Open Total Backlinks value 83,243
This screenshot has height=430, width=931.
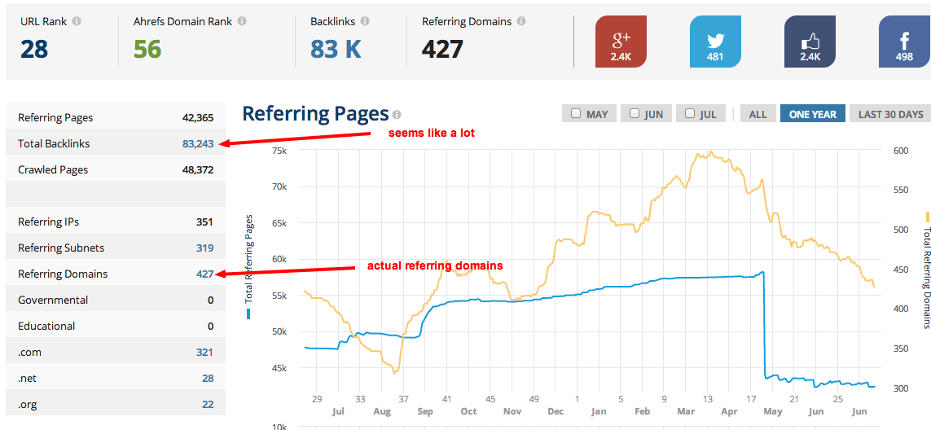pos(198,143)
